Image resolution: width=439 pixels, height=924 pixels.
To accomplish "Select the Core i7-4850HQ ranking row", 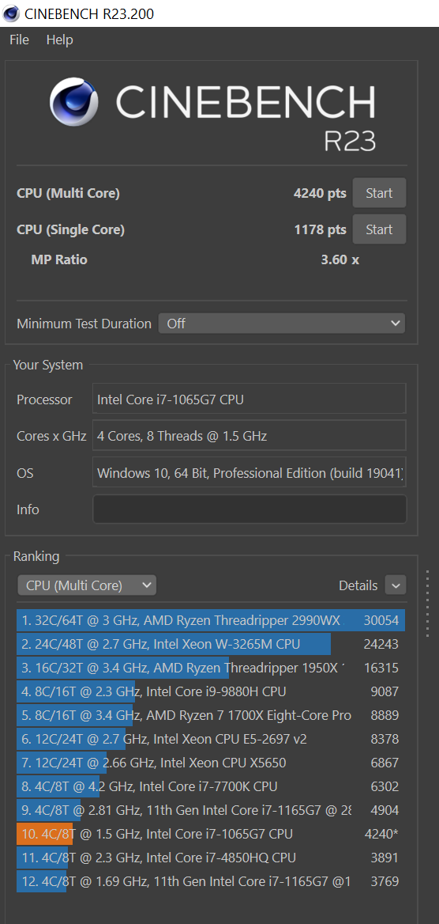I will 211,858.
